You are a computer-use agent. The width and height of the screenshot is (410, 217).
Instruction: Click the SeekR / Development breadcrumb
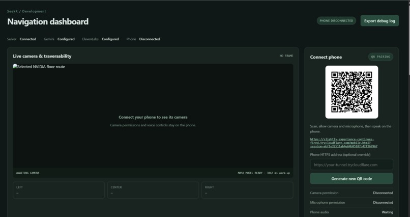[x=26, y=11]
